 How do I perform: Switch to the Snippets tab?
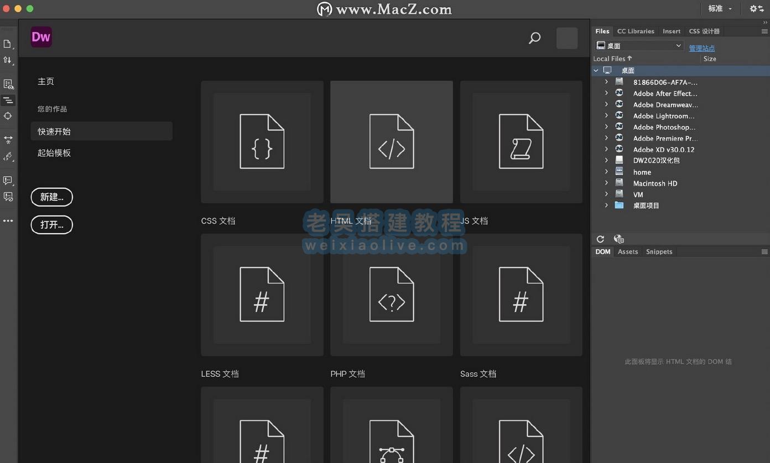pos(659,251)
